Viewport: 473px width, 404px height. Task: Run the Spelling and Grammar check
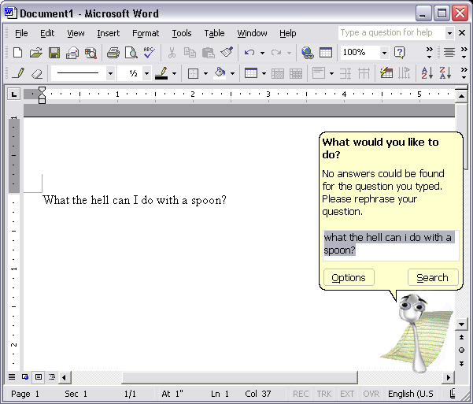pos(150,53)
